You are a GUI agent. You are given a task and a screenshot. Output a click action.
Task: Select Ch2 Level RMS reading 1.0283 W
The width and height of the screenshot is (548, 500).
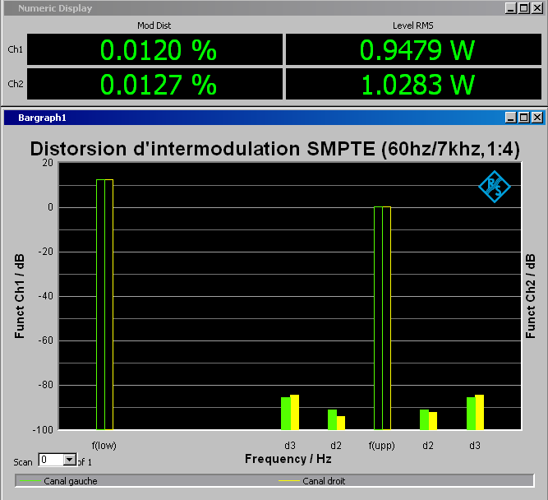pyautogui.click(x=413, y=84)
